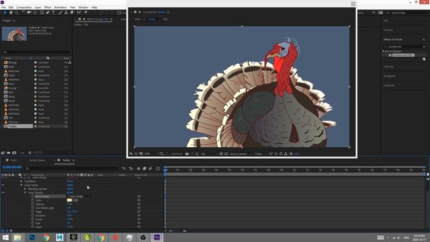Select the Roto Brush tool
The width and height of the screenshot is (430, 242).
click(x=79, y=13)
